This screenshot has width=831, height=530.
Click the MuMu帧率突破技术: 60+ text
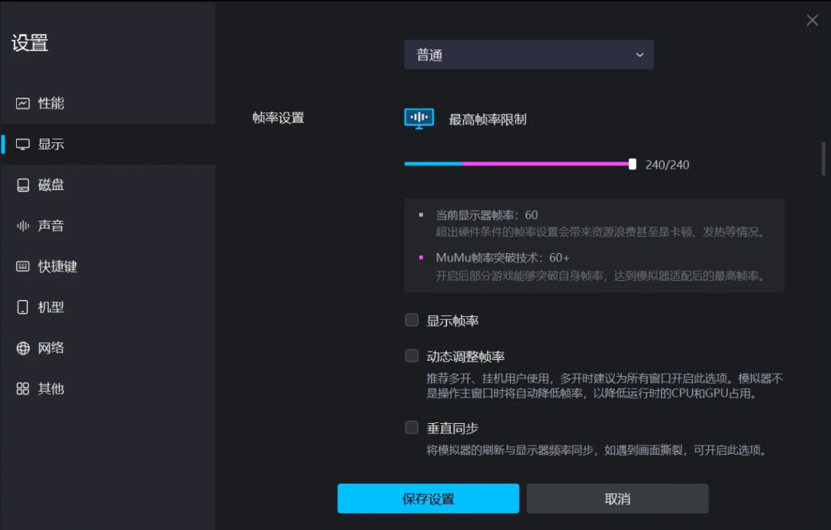(x=502, y=258)
